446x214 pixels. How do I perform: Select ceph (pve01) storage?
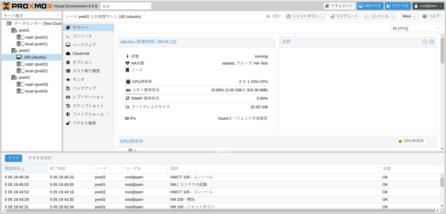(37, 37)
